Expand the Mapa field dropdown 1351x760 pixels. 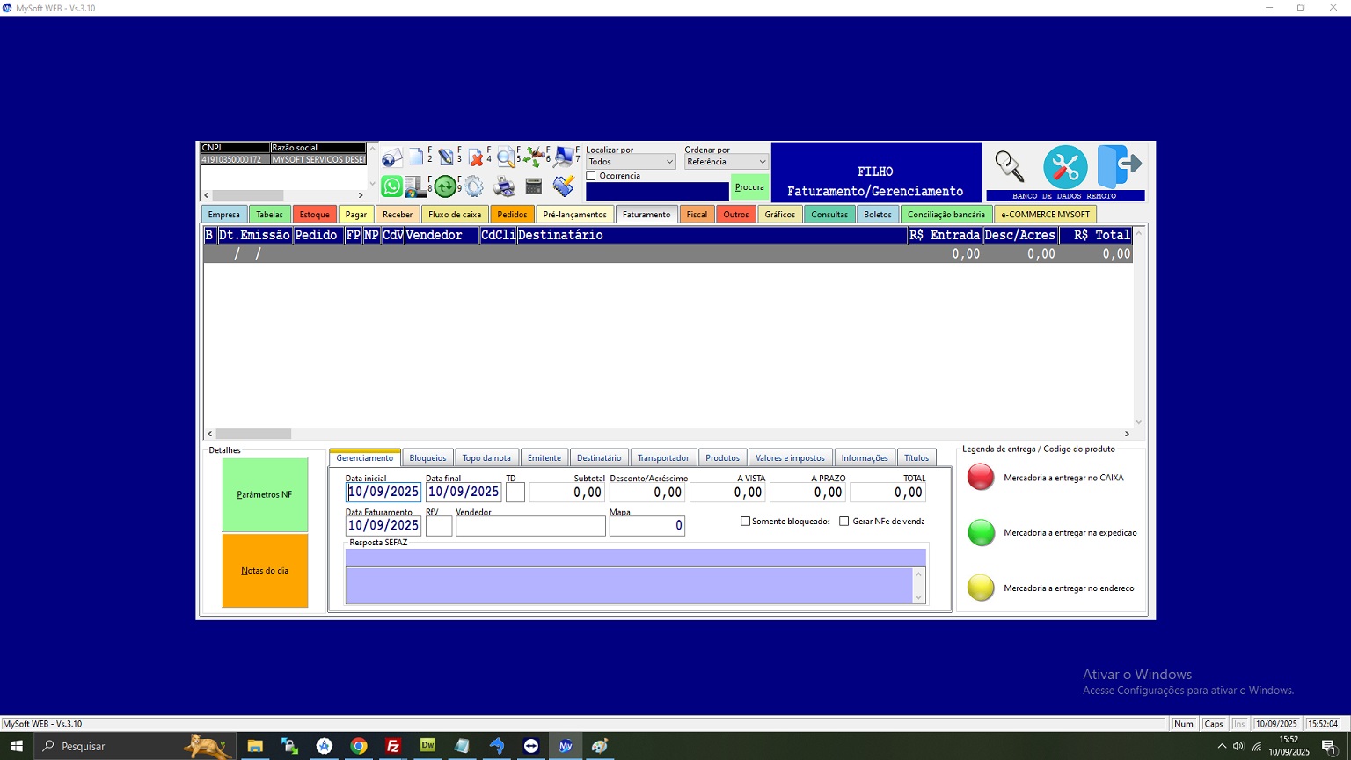tap(681, 525)
